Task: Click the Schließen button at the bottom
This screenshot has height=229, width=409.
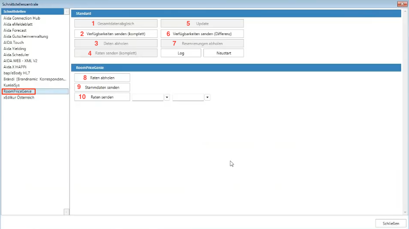Action: coord(391,223)
